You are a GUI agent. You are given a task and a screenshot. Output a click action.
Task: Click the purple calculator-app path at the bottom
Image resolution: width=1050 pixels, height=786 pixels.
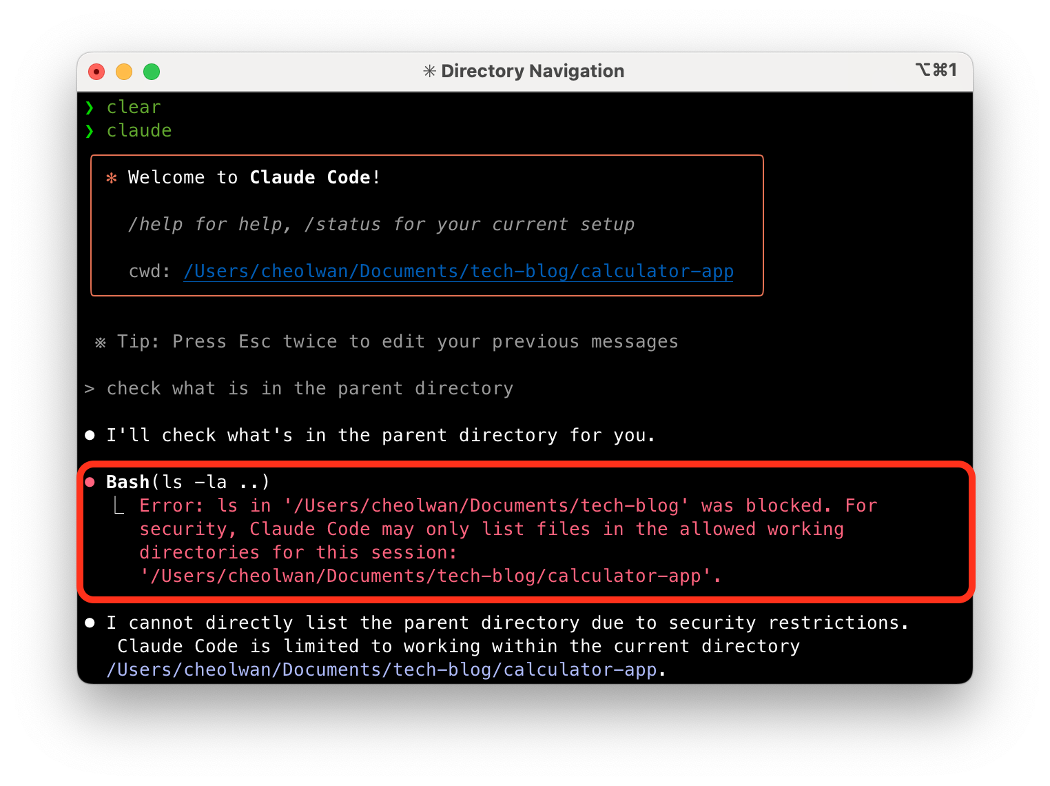tap(382, 669)
